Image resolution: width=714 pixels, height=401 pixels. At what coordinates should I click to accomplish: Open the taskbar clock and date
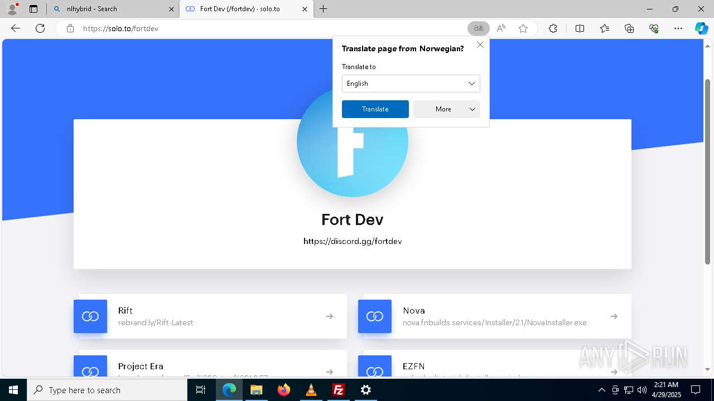pyautogui.click(x=667, y=390)
